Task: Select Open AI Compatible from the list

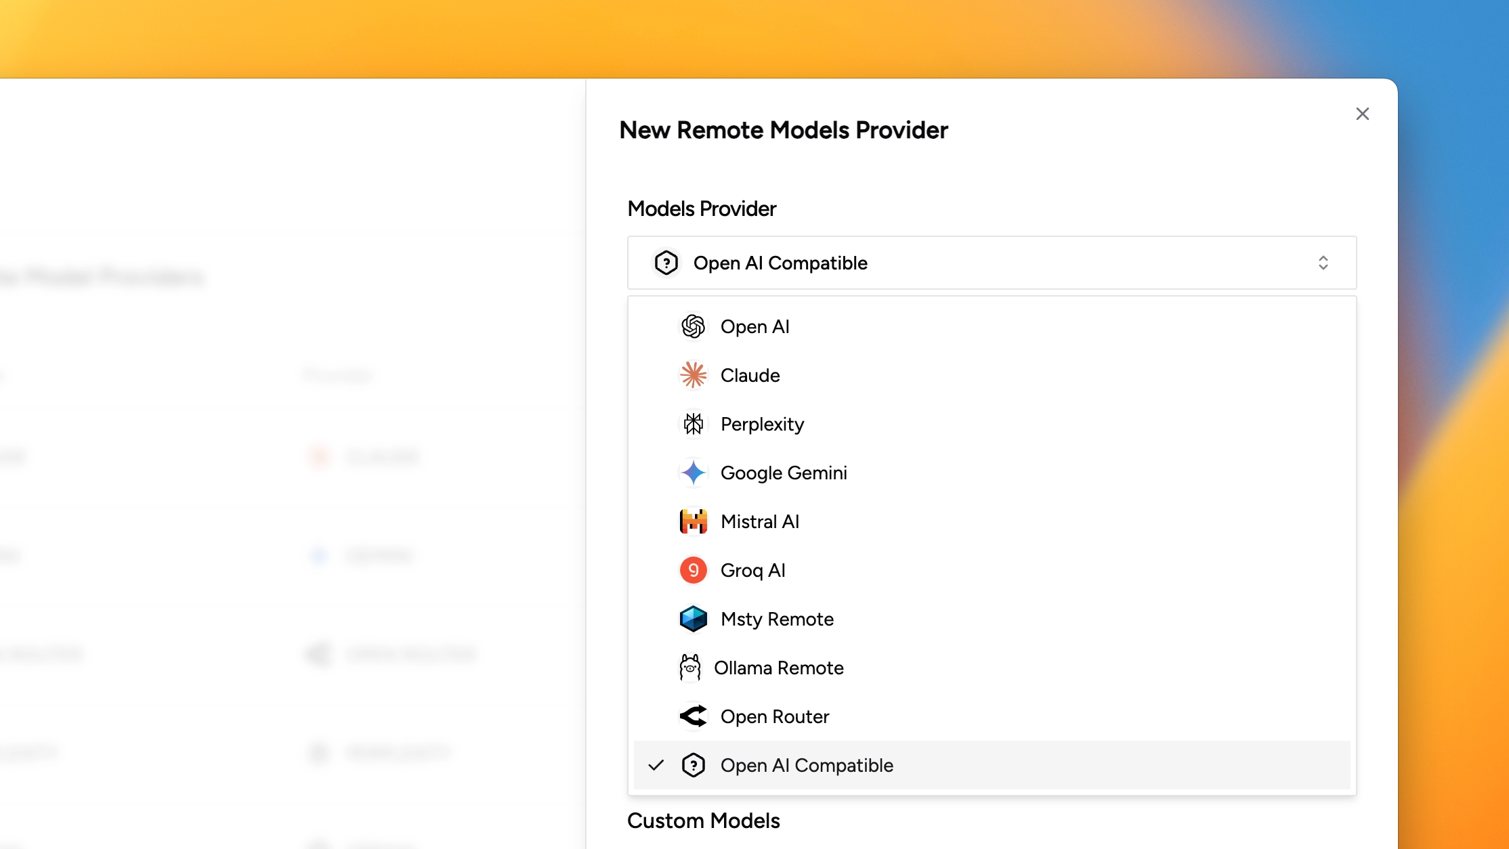Action: [x=806, y=765]
